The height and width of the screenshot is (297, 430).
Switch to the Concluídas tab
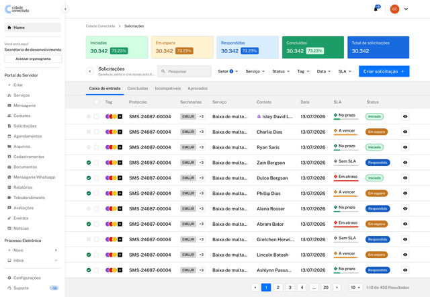pos(138,89)
